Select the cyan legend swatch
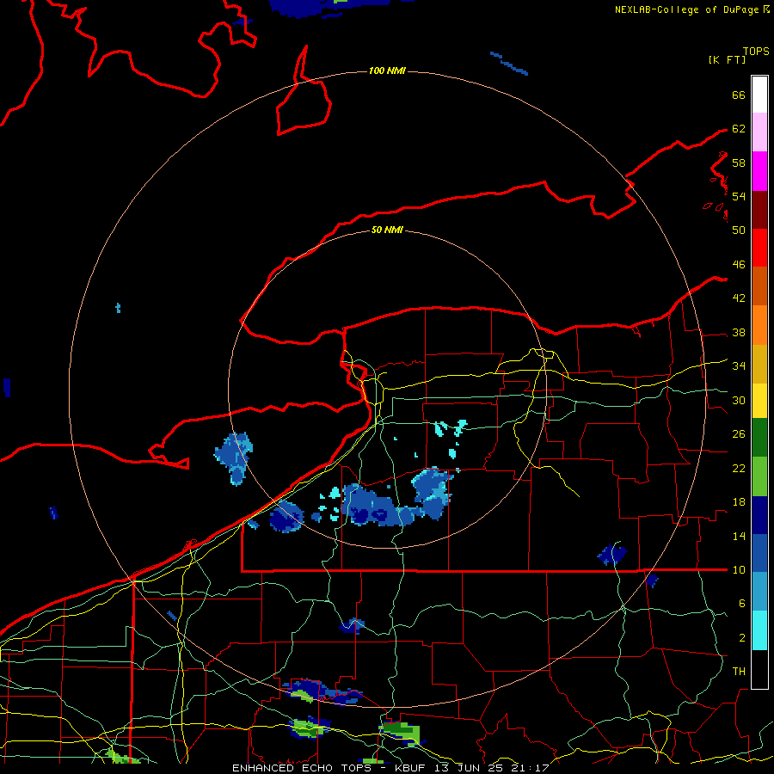Image resolution: width=774 pixels, height=774 pixels. point(759,630)
